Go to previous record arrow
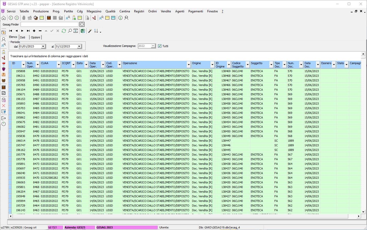Screen dimensions: 367x230 tap(16, 31)
